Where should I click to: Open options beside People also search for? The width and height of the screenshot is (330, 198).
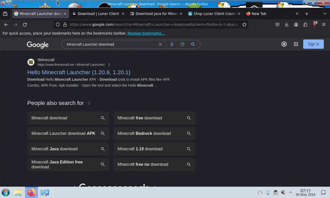[89, 103]
